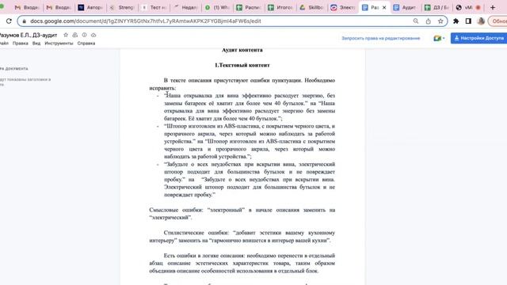Switch to the Skillbox Drive tab
Viewport: 507px width, 285px height.
tap(311, 7)
